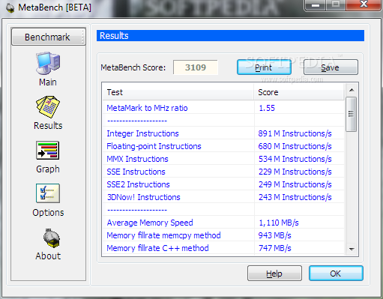
Task: Click the 891 M Instructions/s value
Action: coord(295,133)
